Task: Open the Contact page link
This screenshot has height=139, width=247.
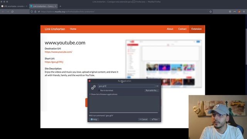Action: [x=182, y=29]
